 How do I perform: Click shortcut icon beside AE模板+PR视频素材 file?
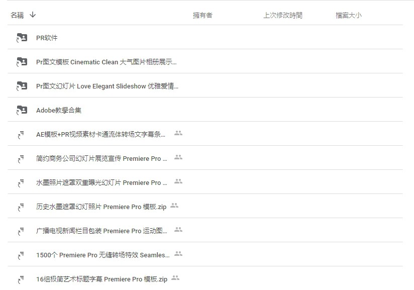pyautogui.click(x=21, y=134)
